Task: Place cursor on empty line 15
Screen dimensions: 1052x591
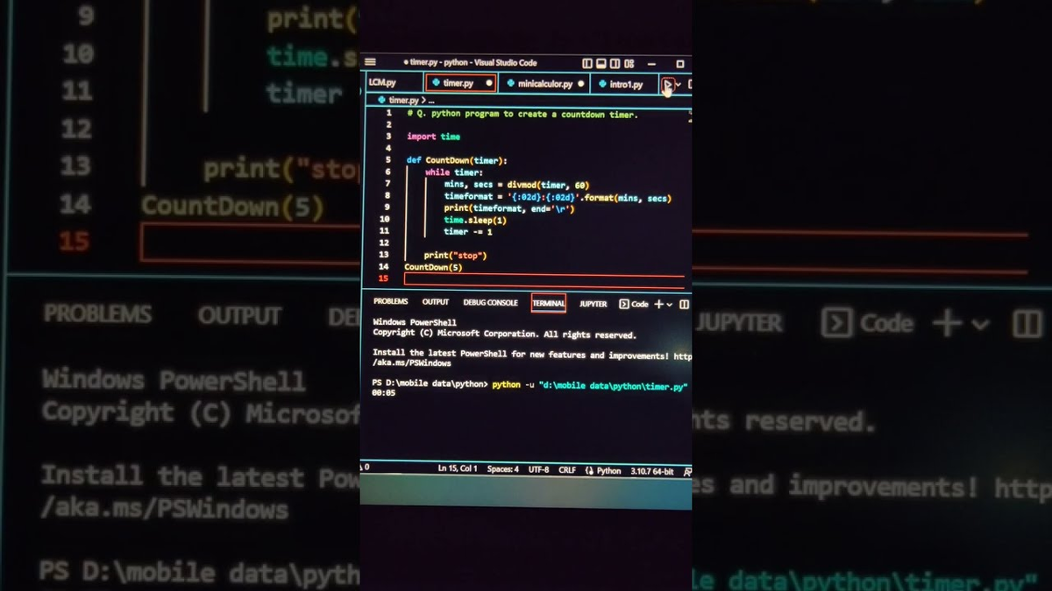Action: point(544,279)
